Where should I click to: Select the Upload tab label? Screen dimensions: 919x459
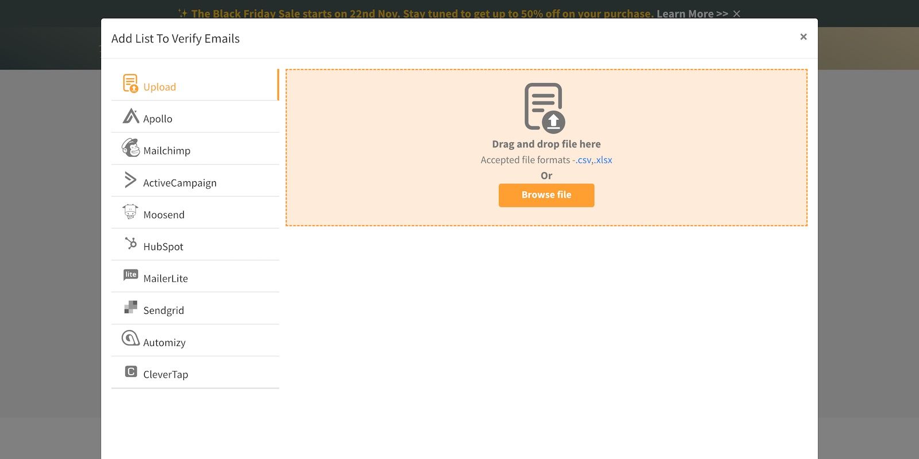[160, 87]
